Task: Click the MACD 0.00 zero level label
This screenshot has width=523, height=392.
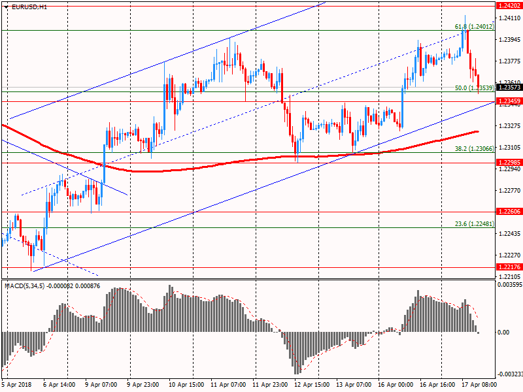Action: (503, 333)
